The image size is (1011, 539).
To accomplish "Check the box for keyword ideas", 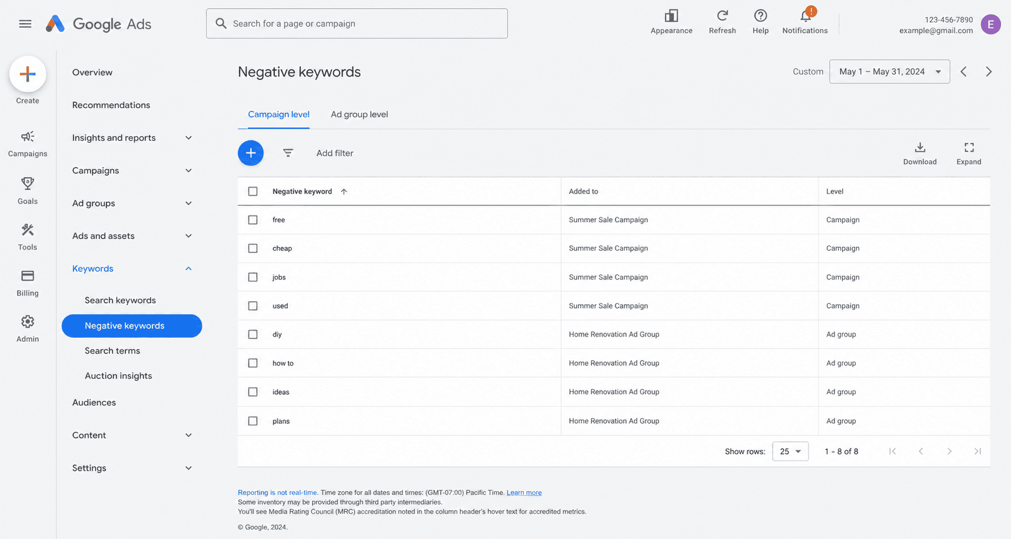I will (253, 392).
